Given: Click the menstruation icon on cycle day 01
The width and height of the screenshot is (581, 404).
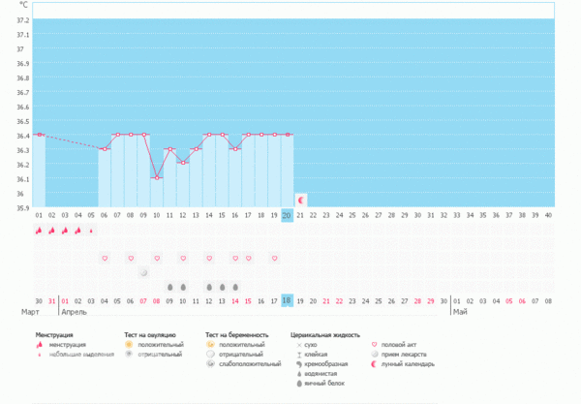Looking at the screenshot, I should [x=39, y=231].
